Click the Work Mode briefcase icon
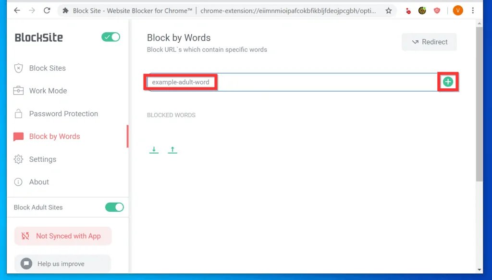Viewport: 492px width, 280px height. coord(18,91)
